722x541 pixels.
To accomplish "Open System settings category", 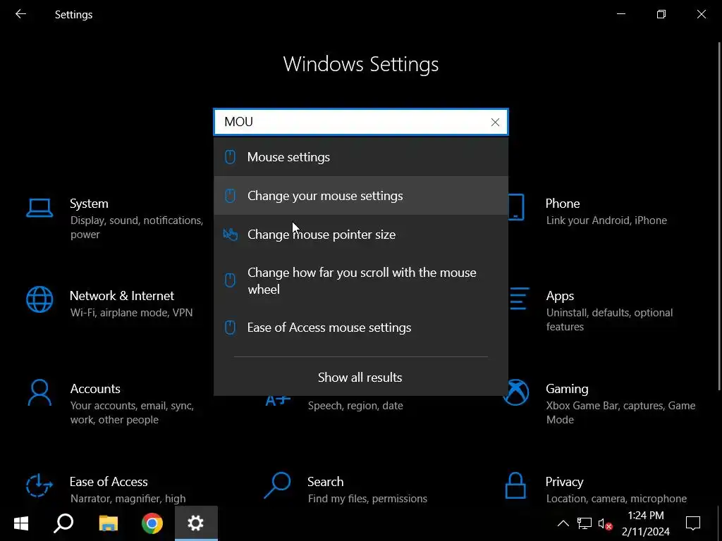I will [x=115, y=218].
